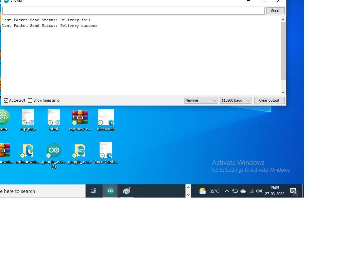The width and height of the screenshot is (341, 255).
Task: Click the OneDrive cloud tray icon
Action: [243, 191]
